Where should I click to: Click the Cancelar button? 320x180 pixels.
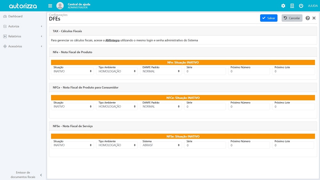(292, 18)
